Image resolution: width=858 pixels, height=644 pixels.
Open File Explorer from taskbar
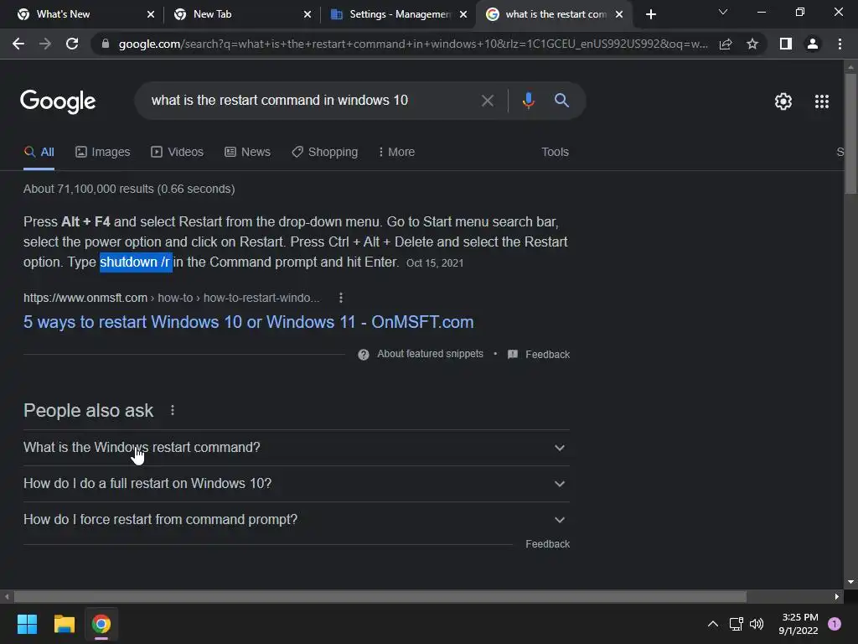tap(64, 624)
